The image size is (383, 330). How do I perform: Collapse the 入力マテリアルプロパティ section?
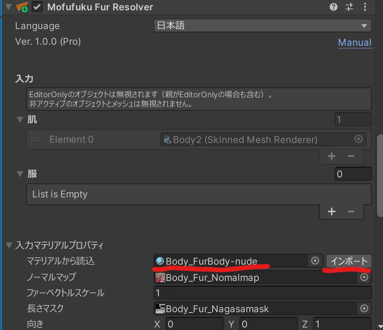click(9, 245)
